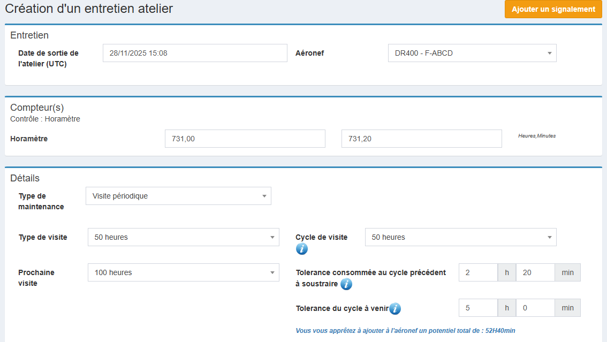Open the Type de visite combo showing 50 heures

182,237
